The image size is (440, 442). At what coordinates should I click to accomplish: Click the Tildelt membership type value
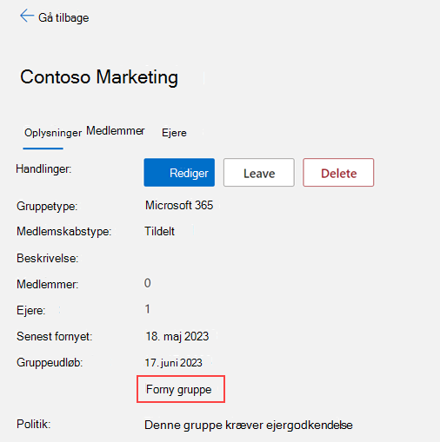pyautogui.click(x=160, y=231)
